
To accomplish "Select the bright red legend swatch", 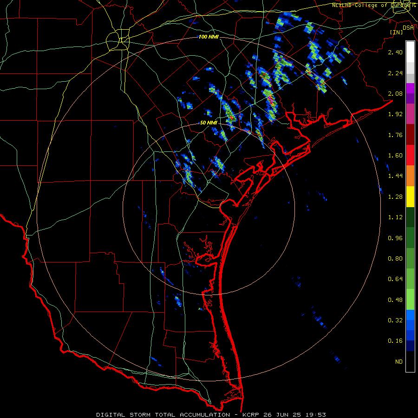I will [410, 155].
